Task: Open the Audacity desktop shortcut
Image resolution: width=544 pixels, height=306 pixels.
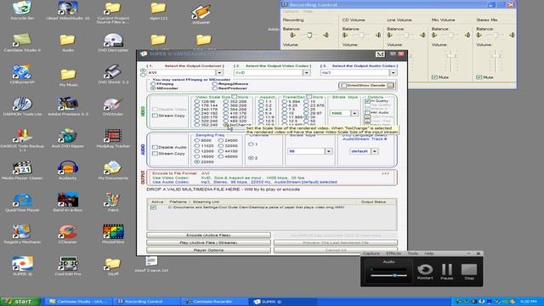Action: pyautogui.click(x=68, y=170)
